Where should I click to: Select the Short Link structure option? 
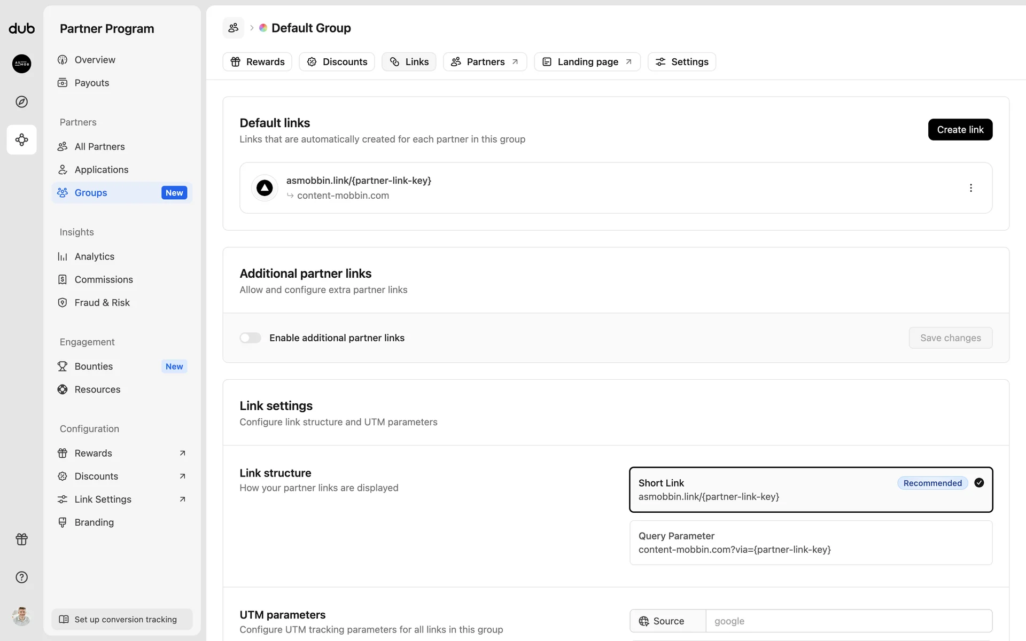(x=810, y=489)
